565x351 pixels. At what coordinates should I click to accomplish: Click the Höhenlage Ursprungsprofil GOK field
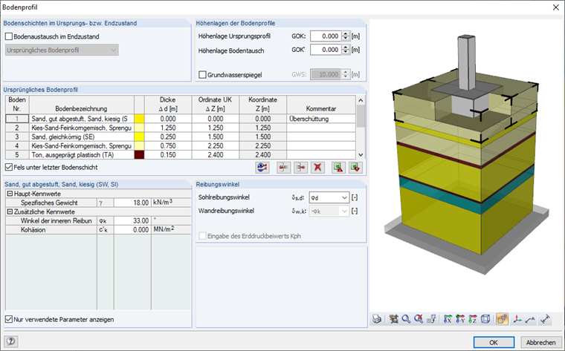pos(326,36)
